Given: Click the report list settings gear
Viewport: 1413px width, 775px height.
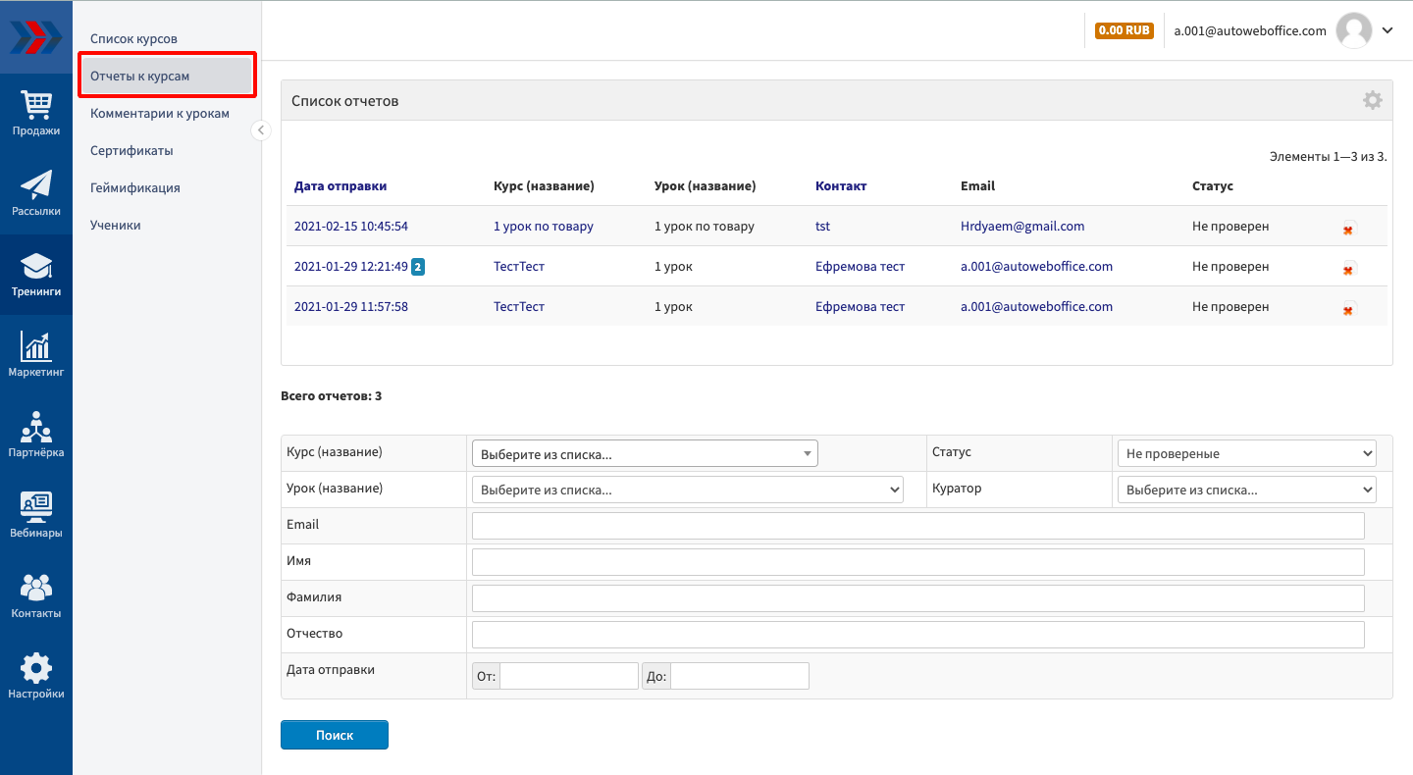Looking at the screenshot, I should [x=1372, y=100].
